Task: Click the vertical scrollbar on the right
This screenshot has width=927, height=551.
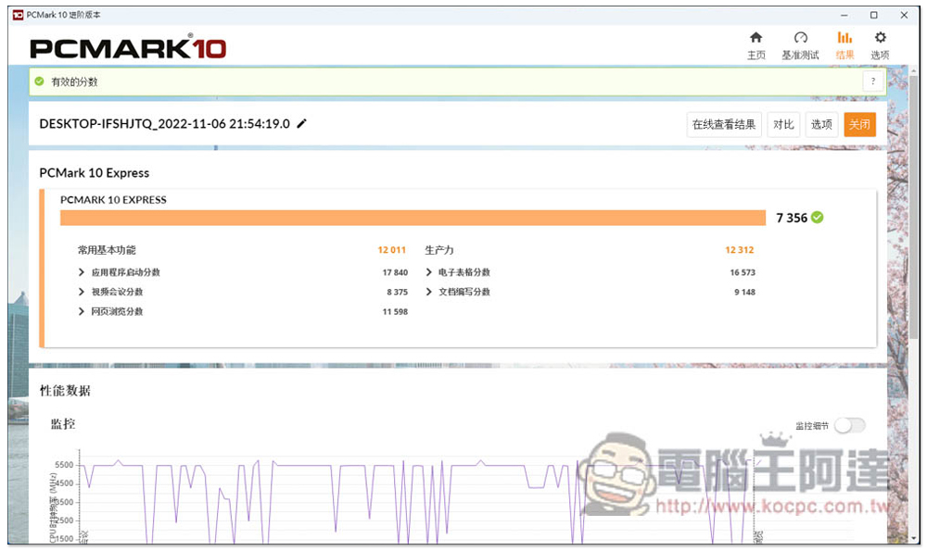Action: pyautogui.click(x=915, y=207)
